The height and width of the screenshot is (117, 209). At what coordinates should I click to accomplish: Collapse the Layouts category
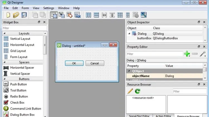point(4,33)
